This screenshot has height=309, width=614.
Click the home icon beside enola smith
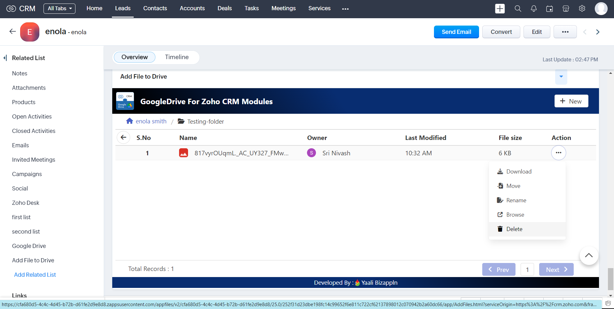point(130,121)
